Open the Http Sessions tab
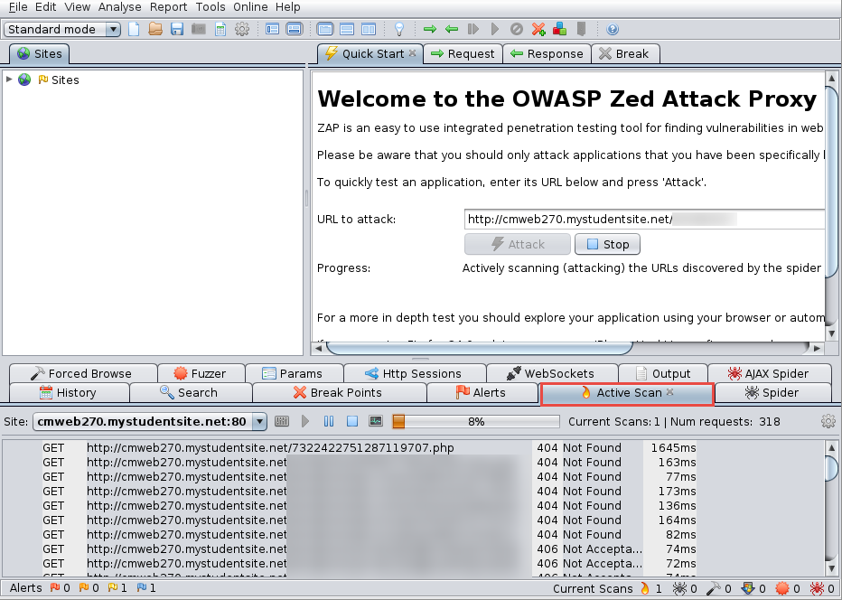The image size is (842, 600). (x=415, y=373)
